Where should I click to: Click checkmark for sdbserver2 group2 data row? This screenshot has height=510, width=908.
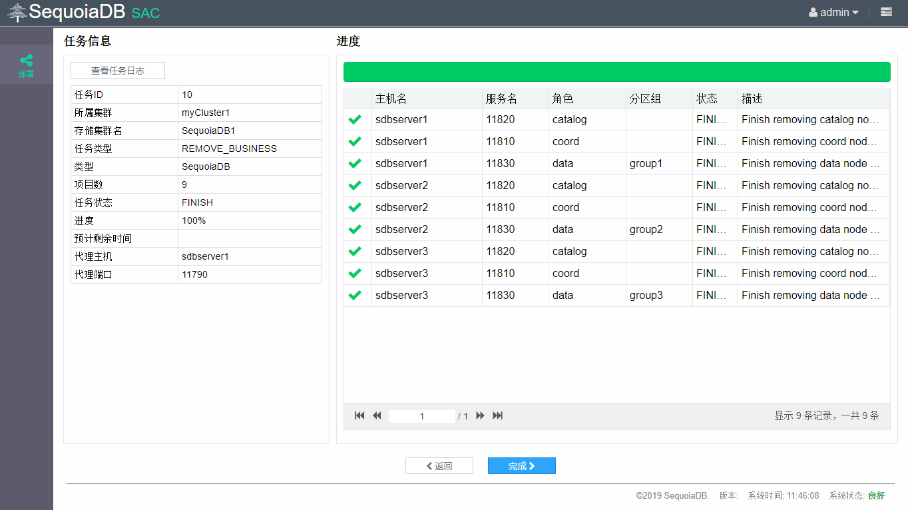click(x=355, y=230)
